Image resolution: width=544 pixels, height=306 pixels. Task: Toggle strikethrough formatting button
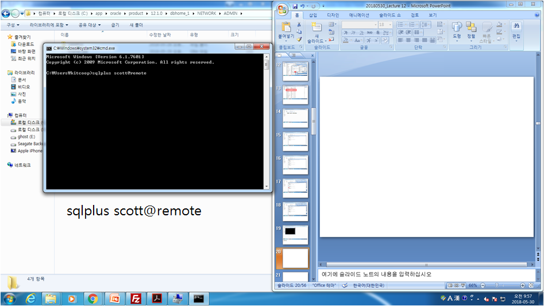369,33
